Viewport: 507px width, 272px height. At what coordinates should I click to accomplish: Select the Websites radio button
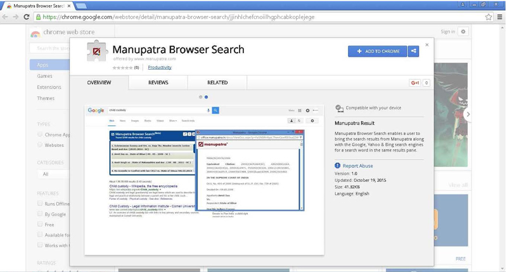(x=40, y=145)
